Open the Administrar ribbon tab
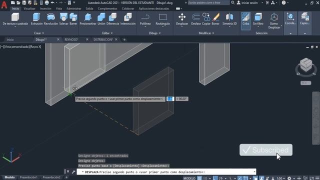Screen dimensions: 320x180 [74, 8]
